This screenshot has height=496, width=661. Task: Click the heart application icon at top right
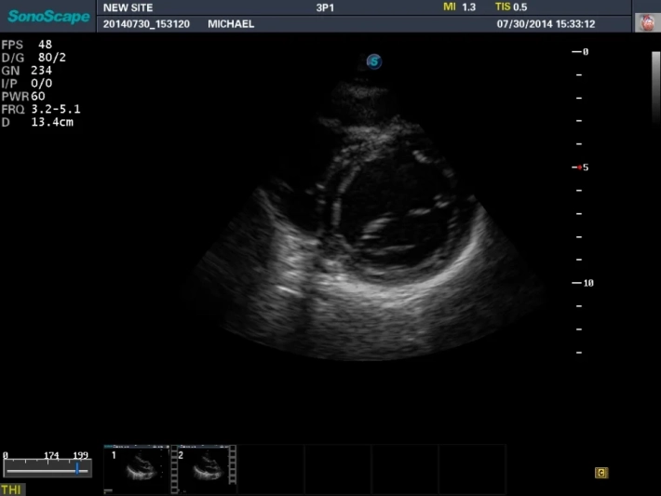point(645,22)
